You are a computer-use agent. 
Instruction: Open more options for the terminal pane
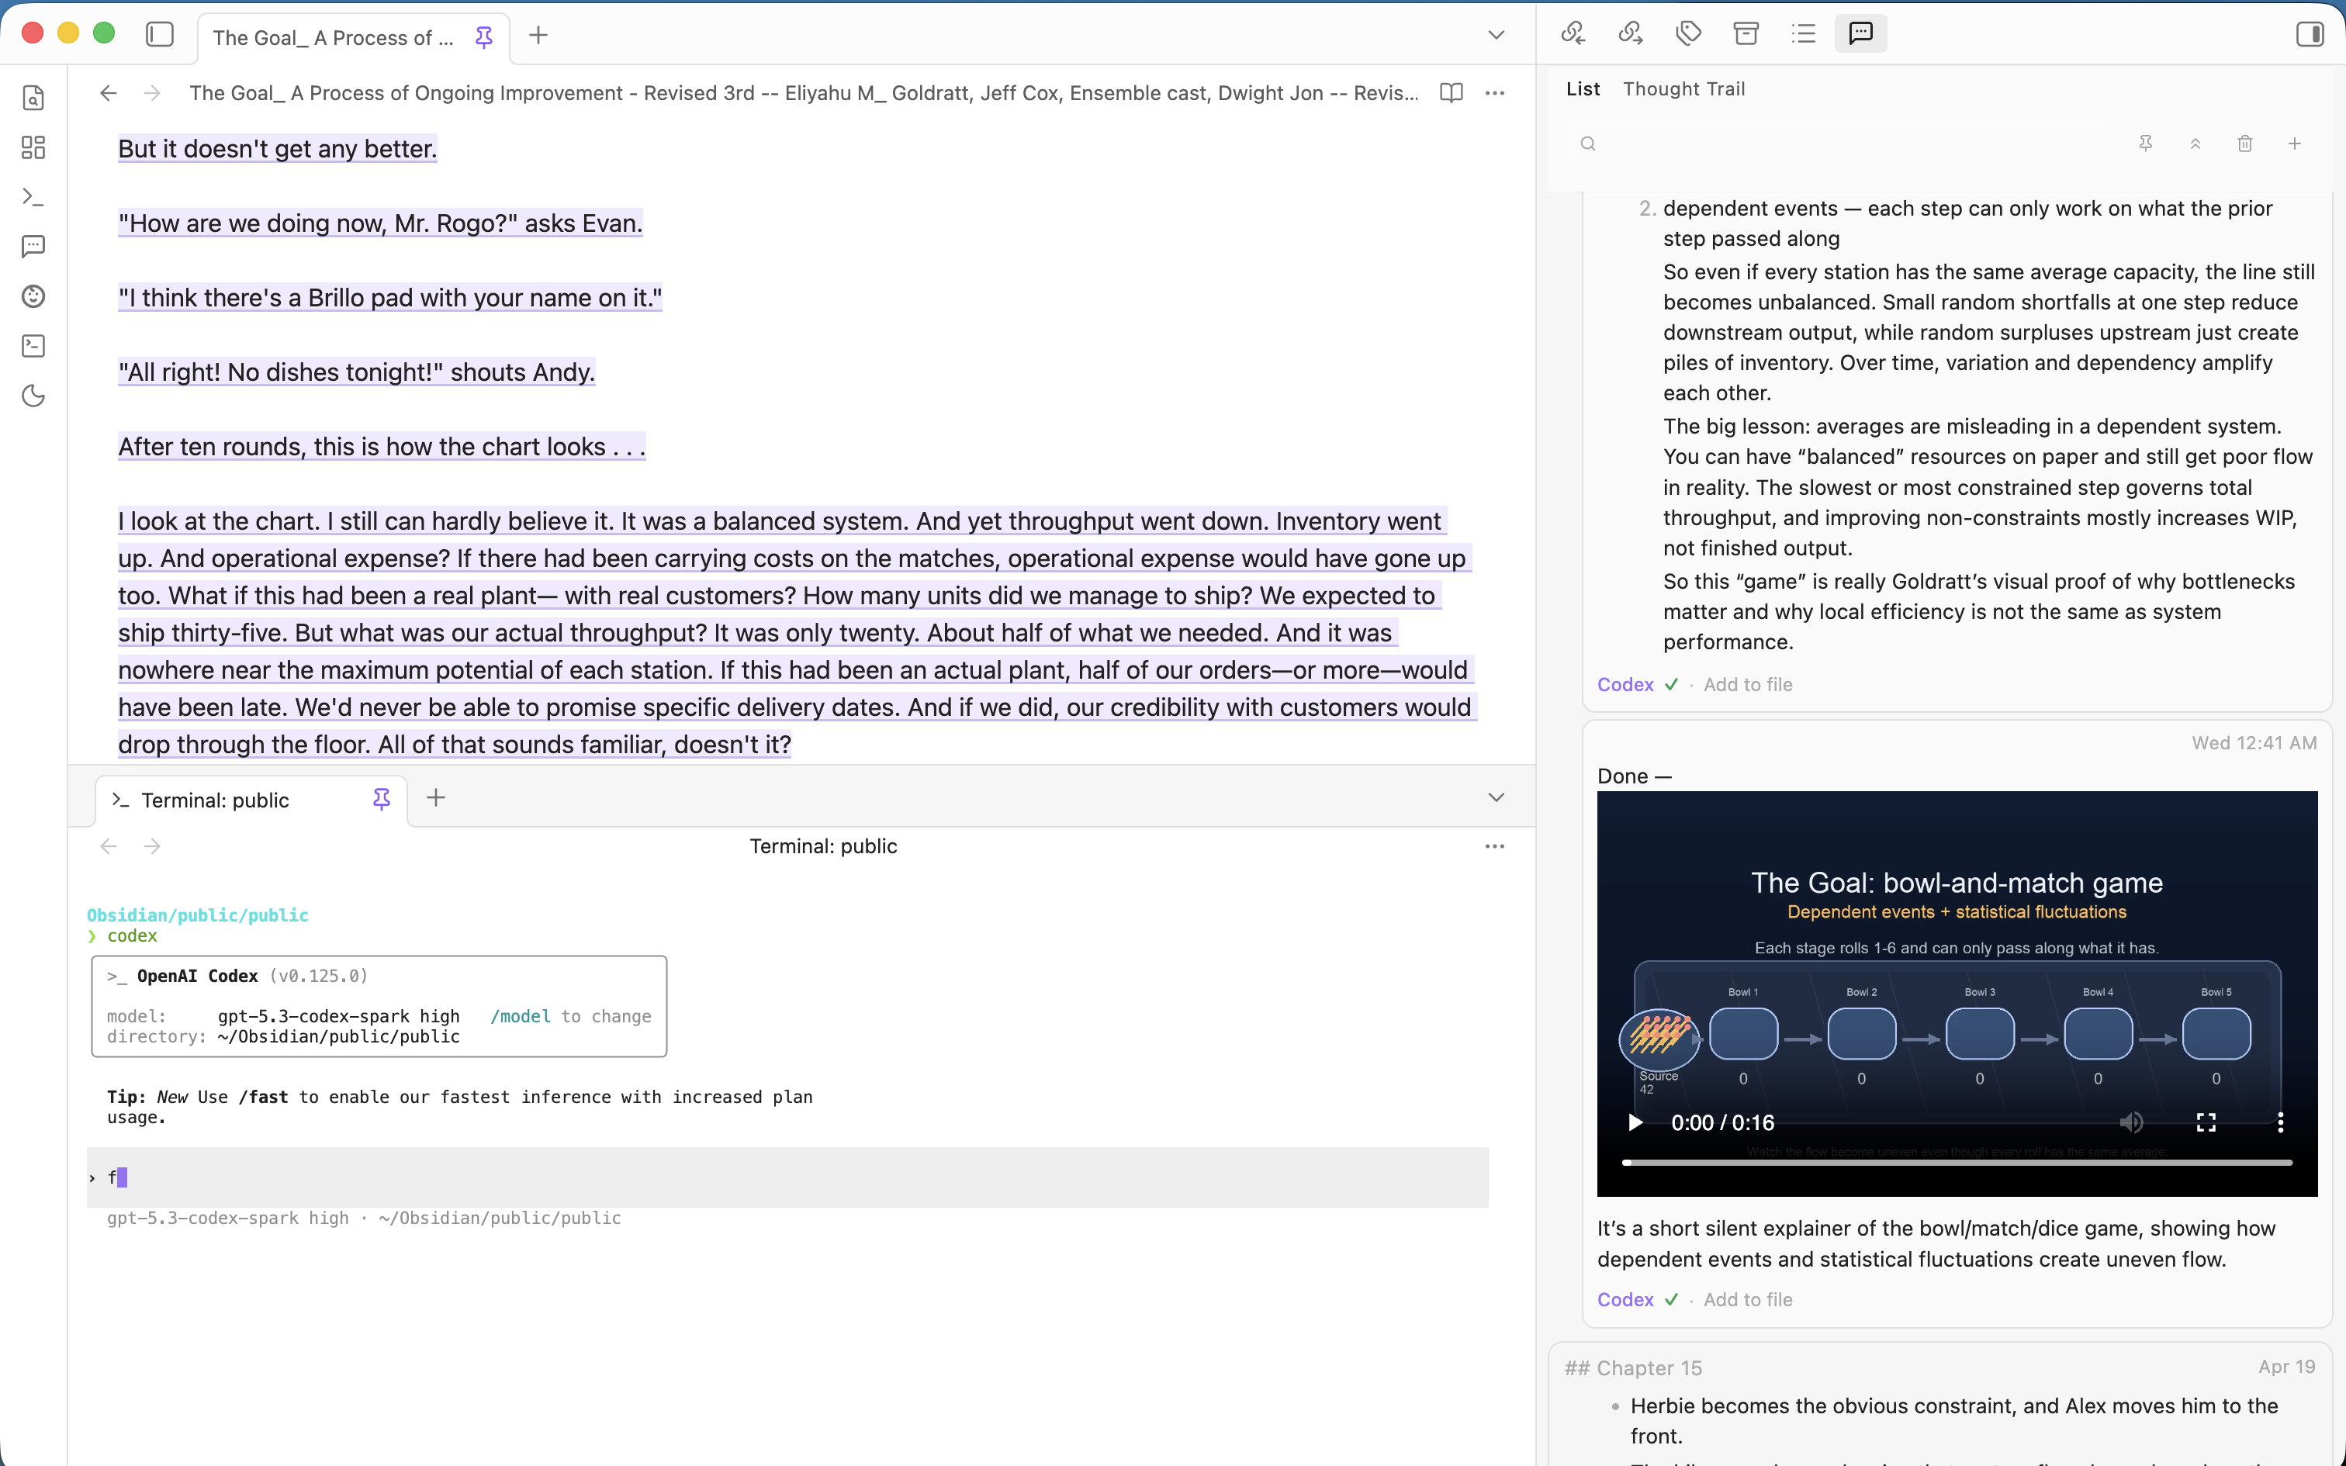pyautogui.click(x=1495, y=846)
